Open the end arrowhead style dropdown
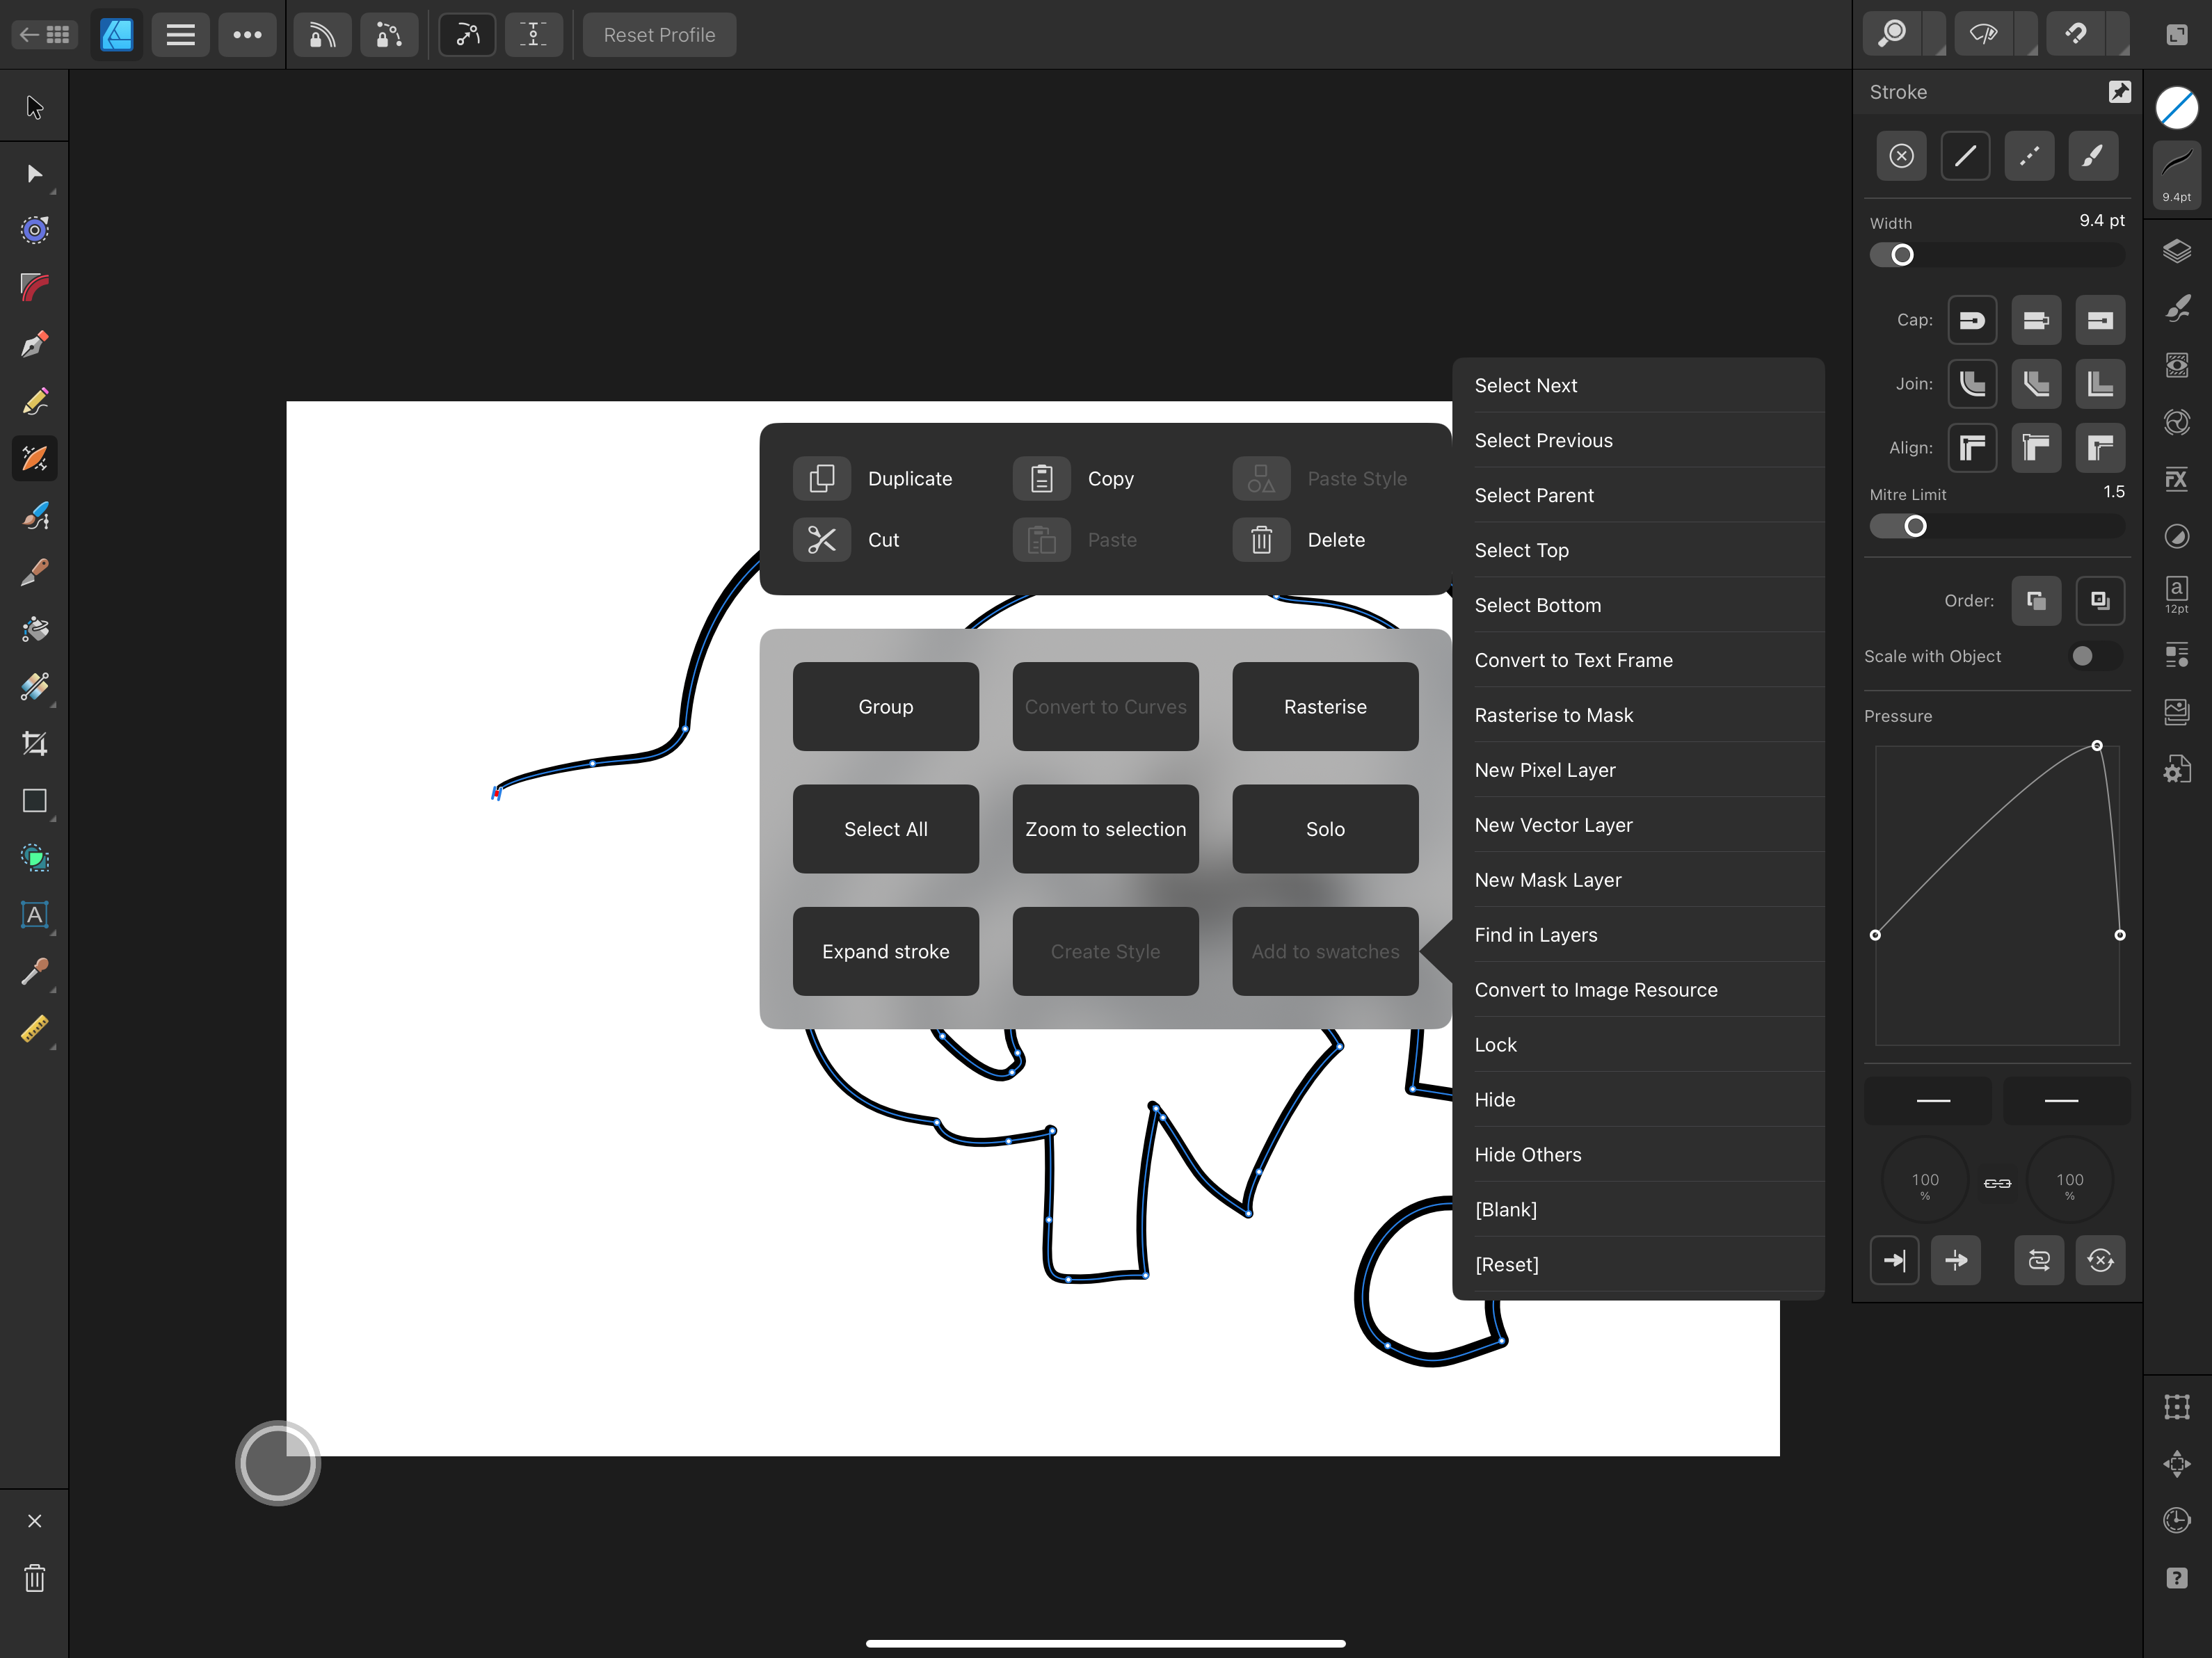This screenshot has height=1658, width=2212. pos(2067,1100)
